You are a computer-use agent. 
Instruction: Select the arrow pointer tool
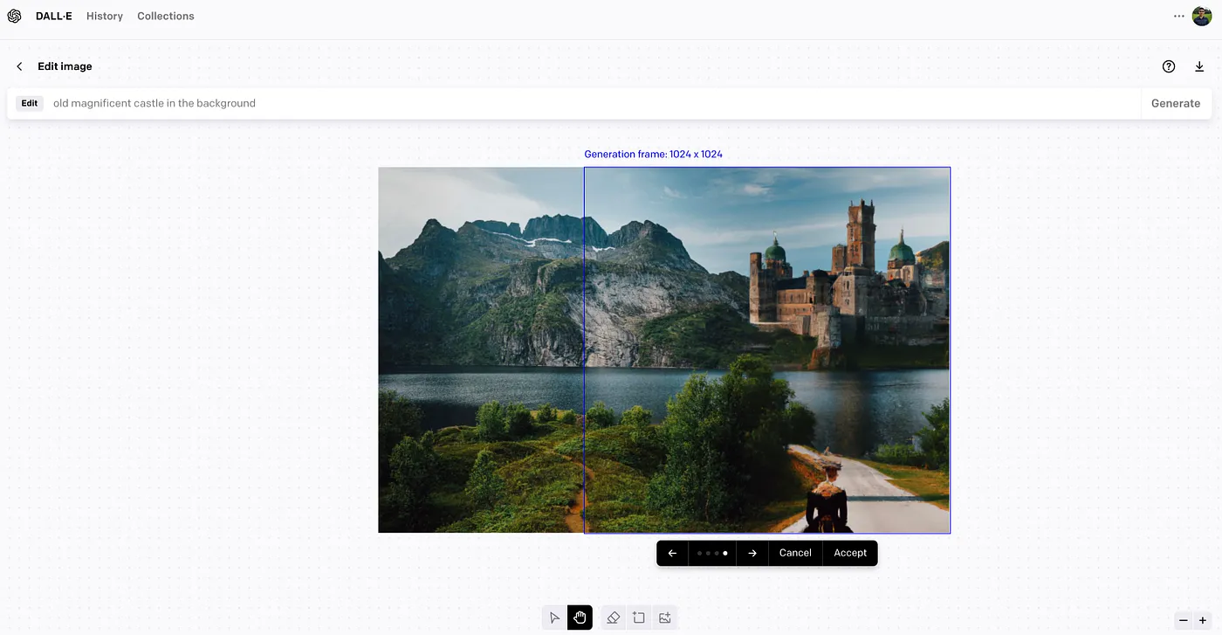point(554,618)
